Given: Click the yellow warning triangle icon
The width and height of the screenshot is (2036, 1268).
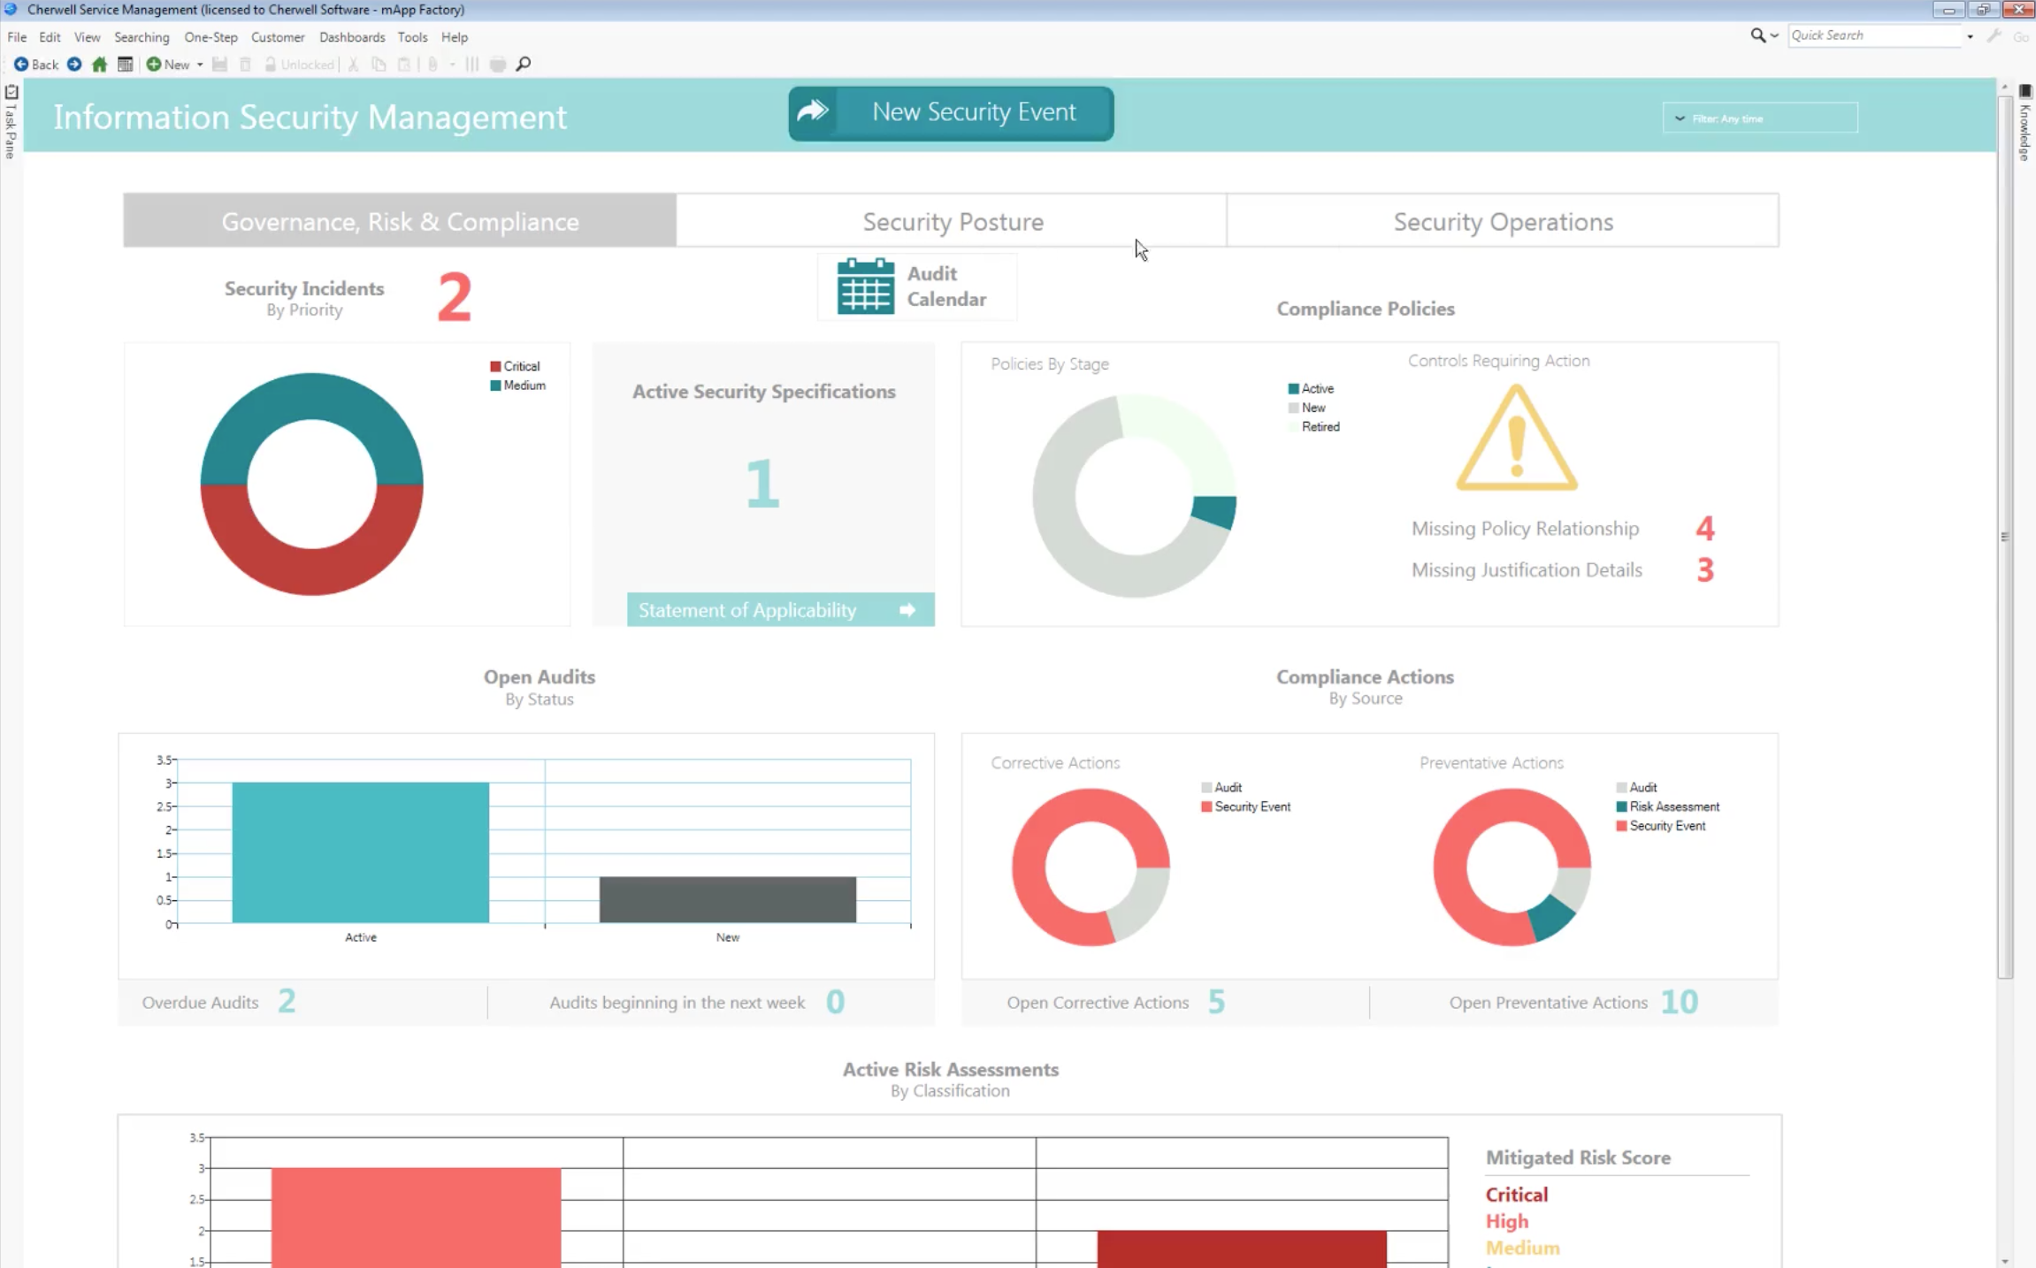Looking at the screenshot, I should [x=1516, y=438].
